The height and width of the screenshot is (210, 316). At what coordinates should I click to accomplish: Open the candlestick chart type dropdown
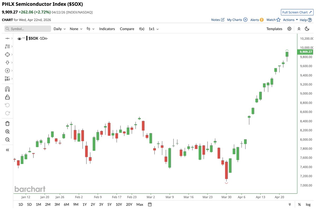click(x=91, y=29)
